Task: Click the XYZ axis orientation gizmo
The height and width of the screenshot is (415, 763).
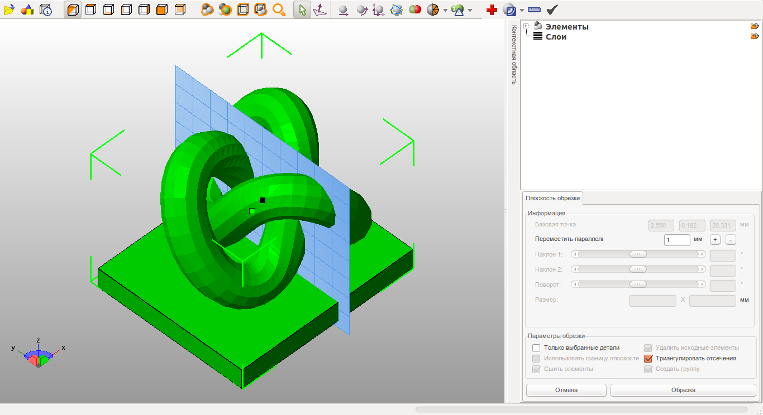Action: click(x=39, y=354)
